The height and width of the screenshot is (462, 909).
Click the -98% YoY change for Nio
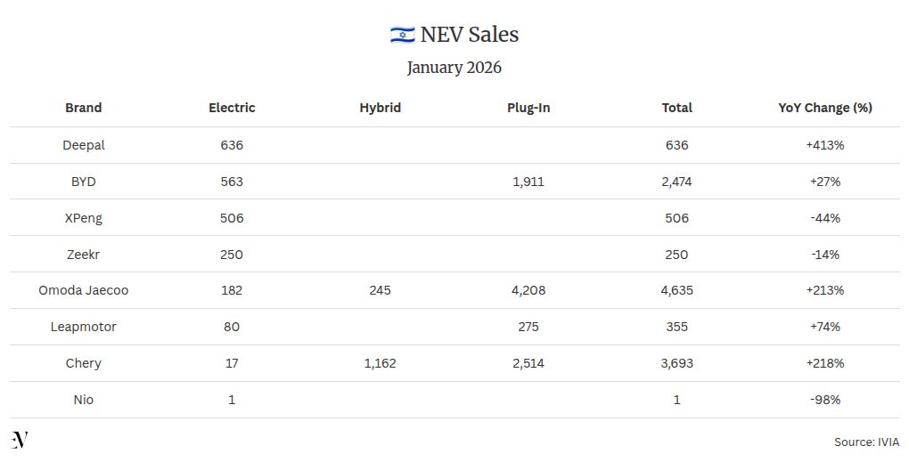825,400
